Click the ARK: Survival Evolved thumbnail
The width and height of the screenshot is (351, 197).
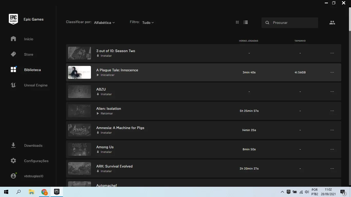[x=79, y=169]
